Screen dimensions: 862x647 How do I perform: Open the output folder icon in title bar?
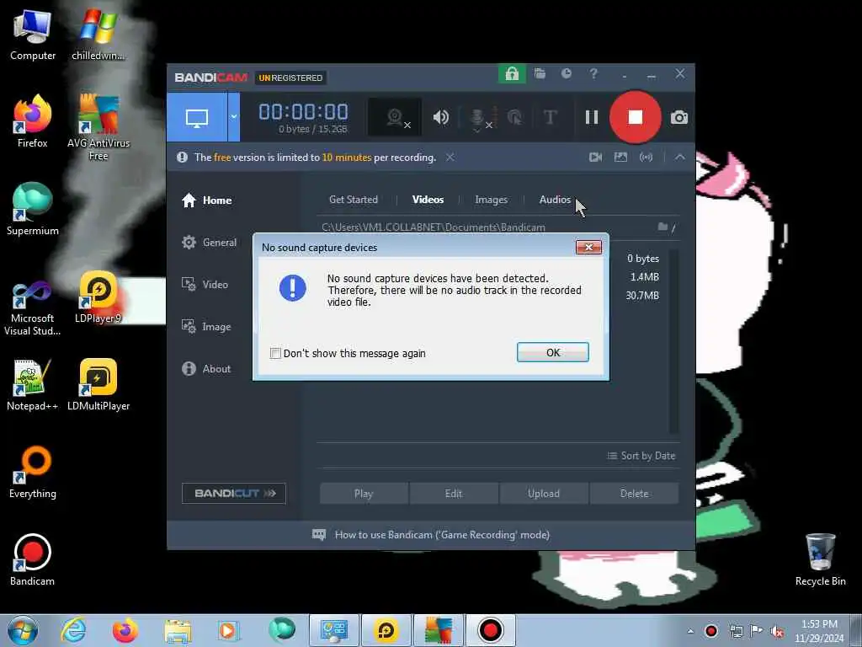coord(540,74)
